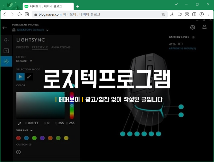This screenshot has width=214, height=162.
Task: Select the yellow vibrant swatch
Action: click(66, 138)
